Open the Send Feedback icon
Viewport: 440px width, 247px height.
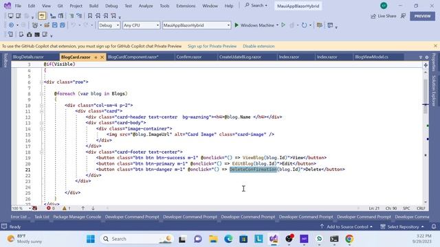tap(404, 16)
